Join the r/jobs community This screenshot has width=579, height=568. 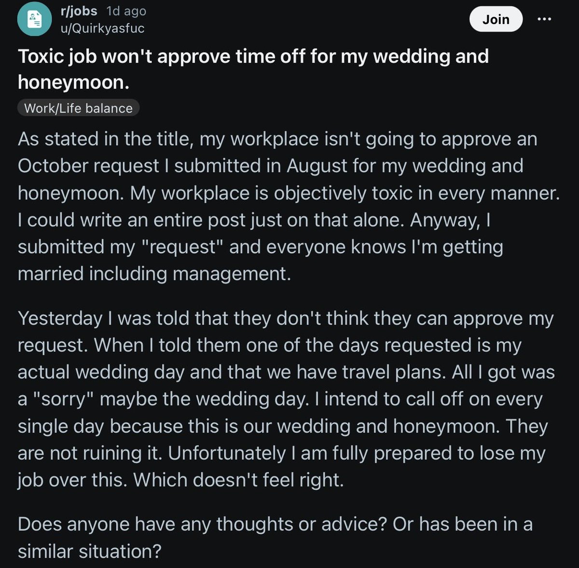496,19
